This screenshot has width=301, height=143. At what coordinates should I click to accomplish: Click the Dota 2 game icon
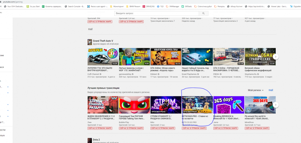[x=89, y=140]
